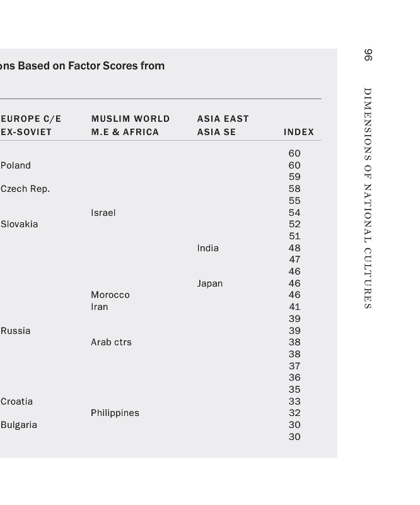Click the Dimensions of National Cultures running title

(x=368, y=198)
